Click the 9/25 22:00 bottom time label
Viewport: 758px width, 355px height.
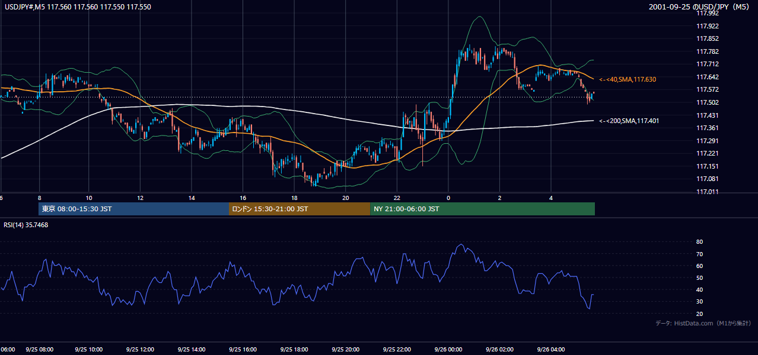[397, 350]
